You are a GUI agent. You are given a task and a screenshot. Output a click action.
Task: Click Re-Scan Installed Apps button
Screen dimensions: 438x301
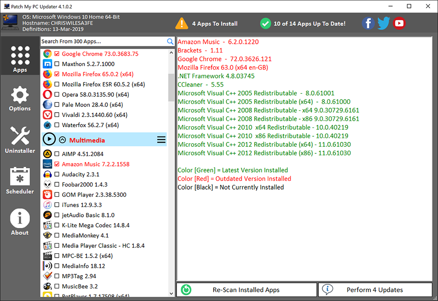click(247, 290)
